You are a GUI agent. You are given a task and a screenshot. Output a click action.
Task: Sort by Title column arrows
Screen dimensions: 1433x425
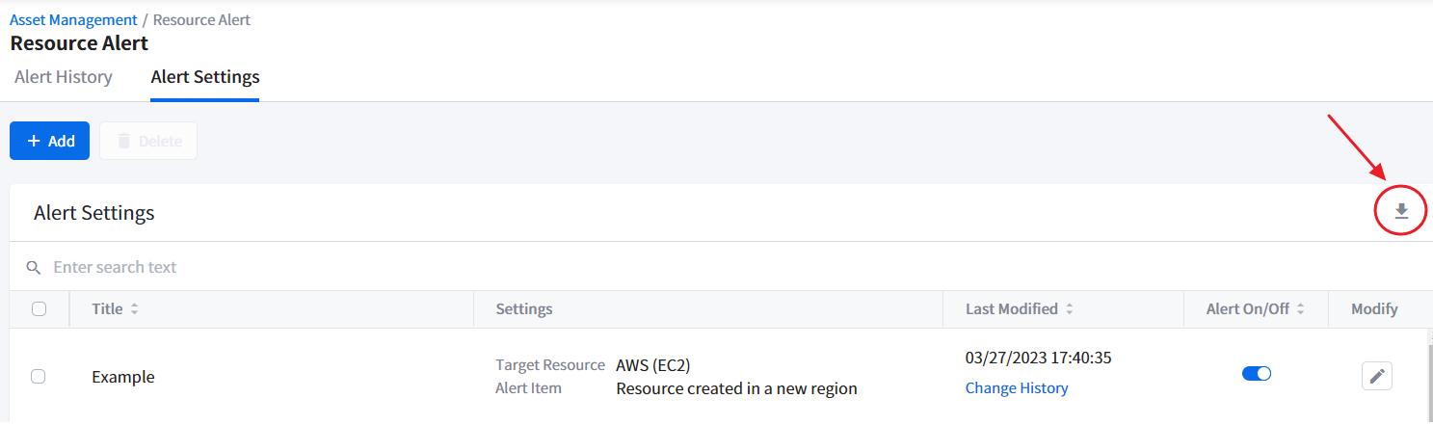coord(135,309)
